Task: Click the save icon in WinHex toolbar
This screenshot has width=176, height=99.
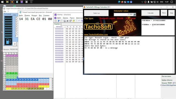Action: click(x=62, y=21)
